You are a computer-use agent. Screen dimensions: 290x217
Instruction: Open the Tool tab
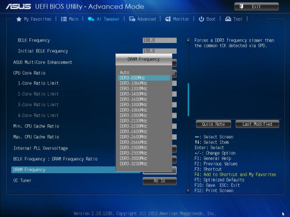(233, 19)
